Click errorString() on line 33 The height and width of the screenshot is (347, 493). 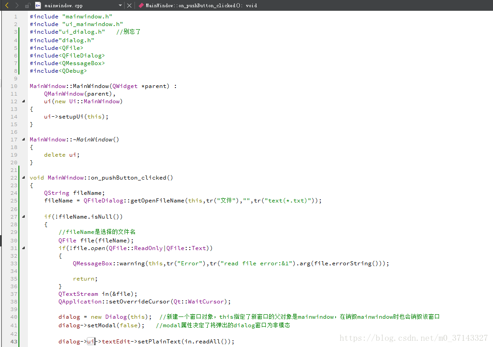355,263
